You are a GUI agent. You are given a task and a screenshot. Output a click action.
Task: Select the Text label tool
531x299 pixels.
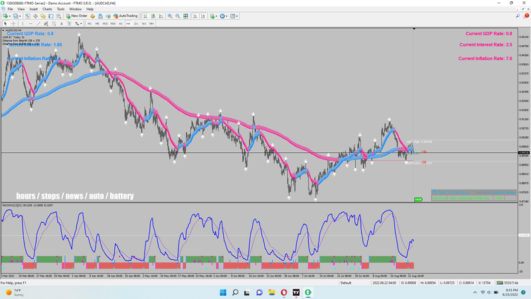coord(61,23)
